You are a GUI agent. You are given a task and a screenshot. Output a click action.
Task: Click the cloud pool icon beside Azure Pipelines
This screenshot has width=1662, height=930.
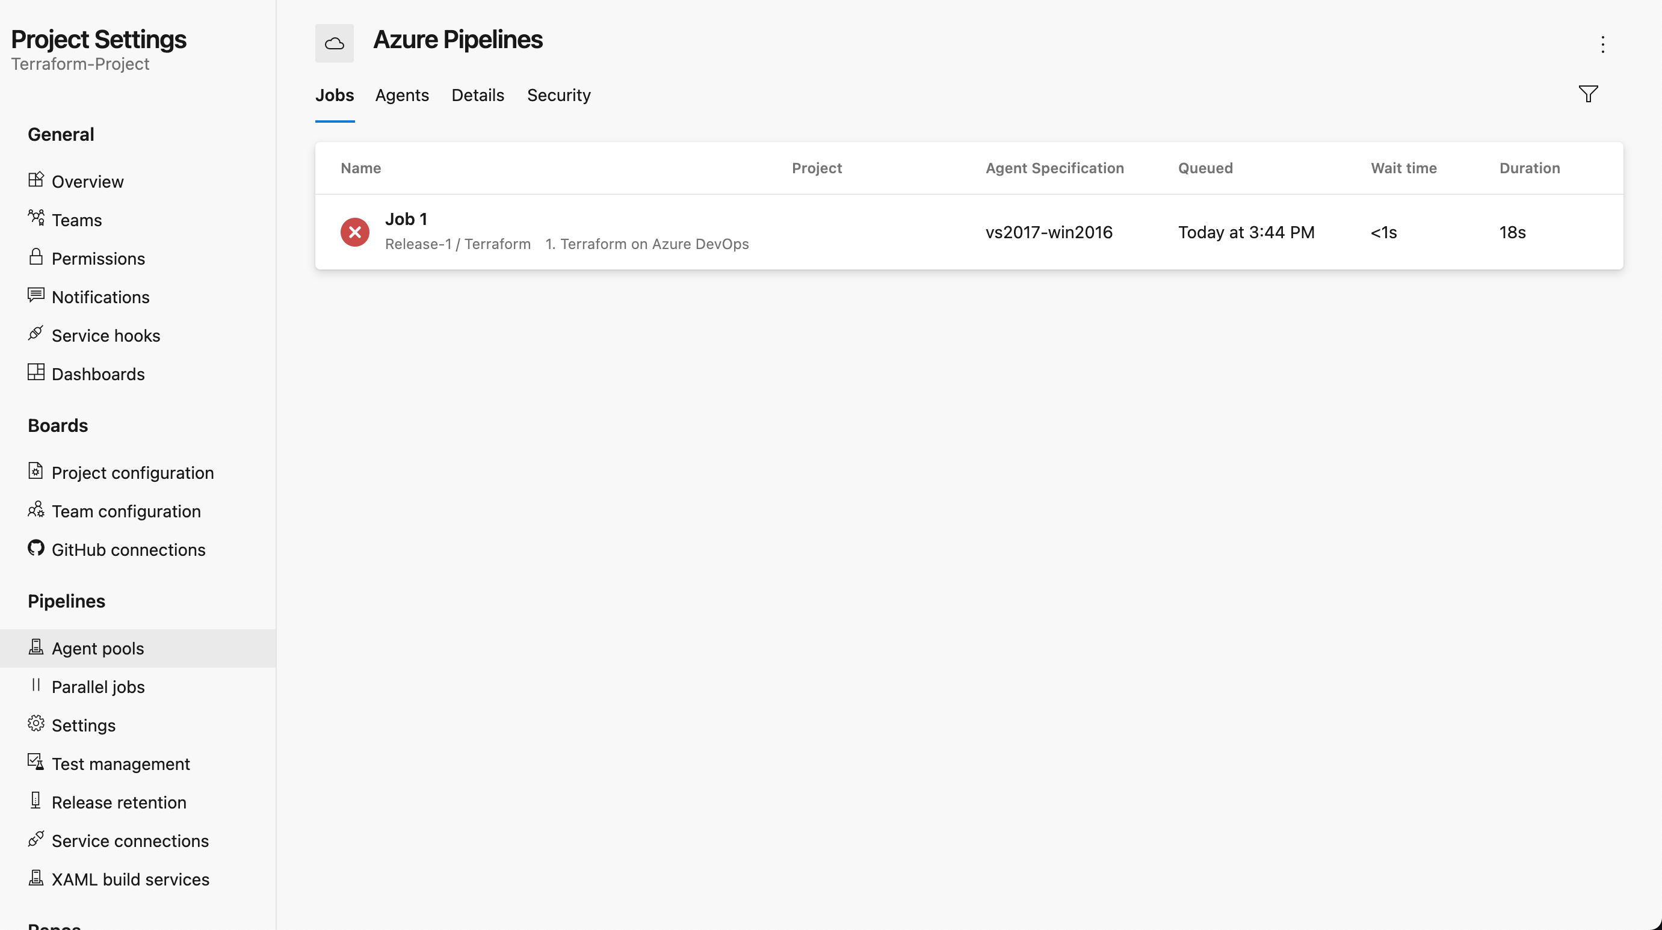334,43
